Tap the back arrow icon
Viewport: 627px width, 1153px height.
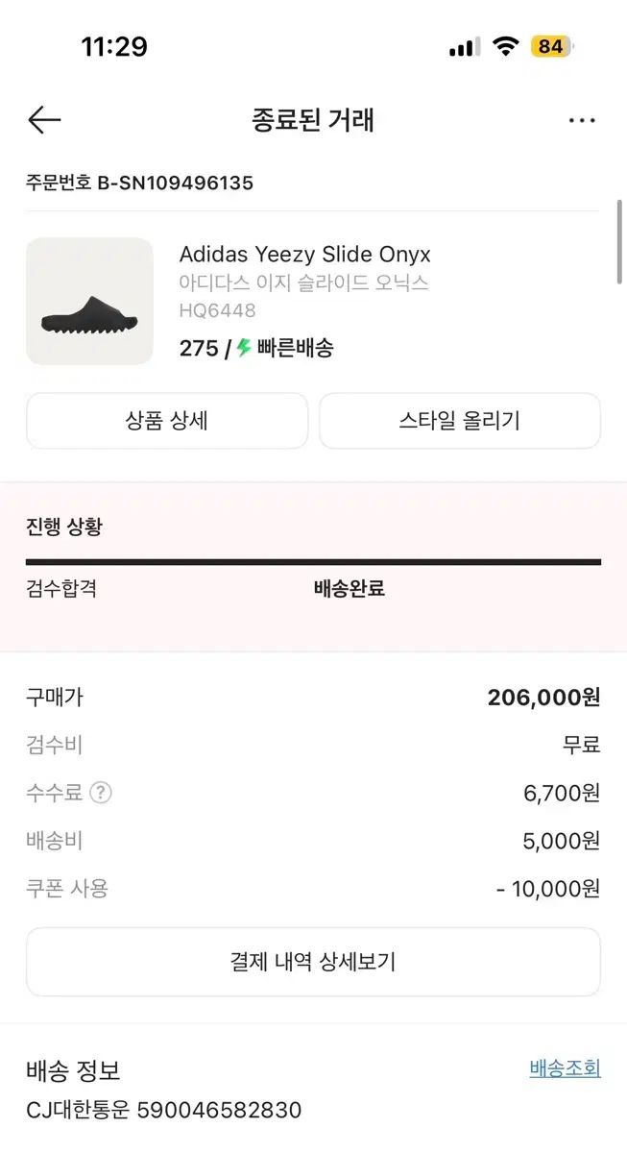44,120
